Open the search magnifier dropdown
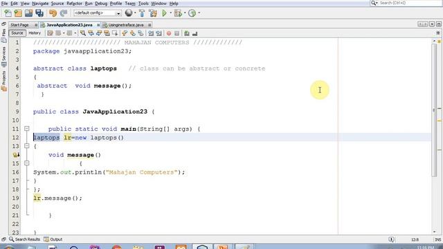The image size is (443, 249). coord(374,3)
